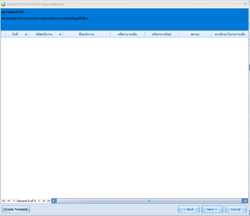Click horizontal scrollbar right arrow
Image resolution: width=250 pixels, height=216 pixels.
pos(245,201)
